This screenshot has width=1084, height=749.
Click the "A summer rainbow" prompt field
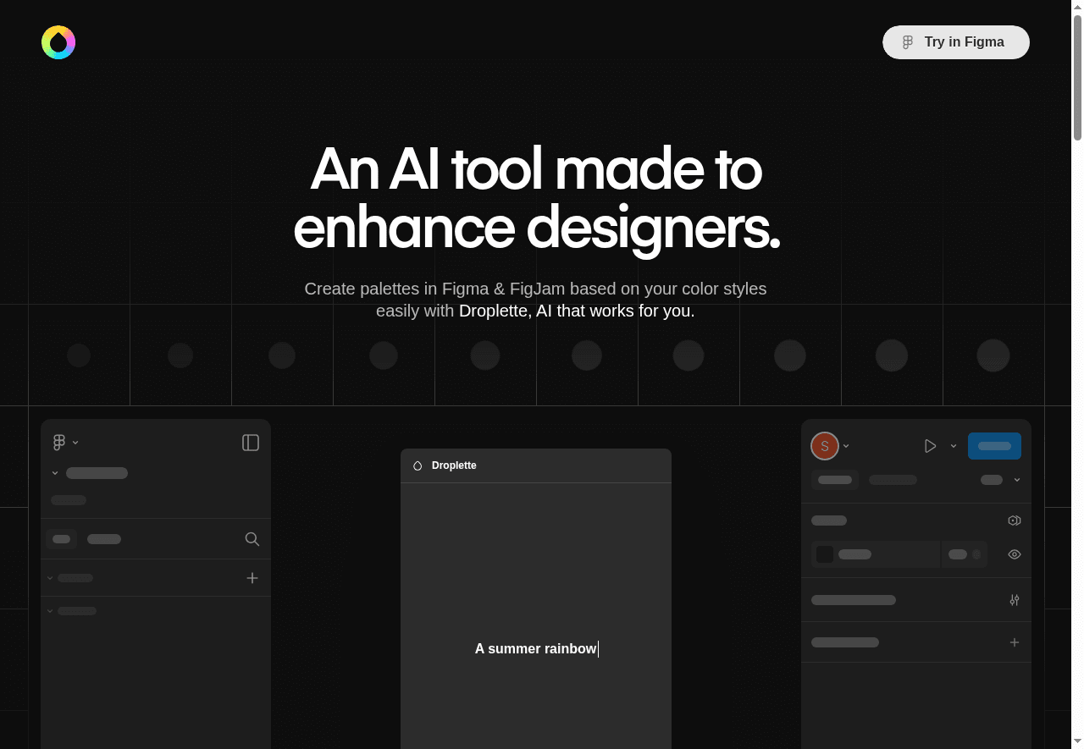point(536,649)
